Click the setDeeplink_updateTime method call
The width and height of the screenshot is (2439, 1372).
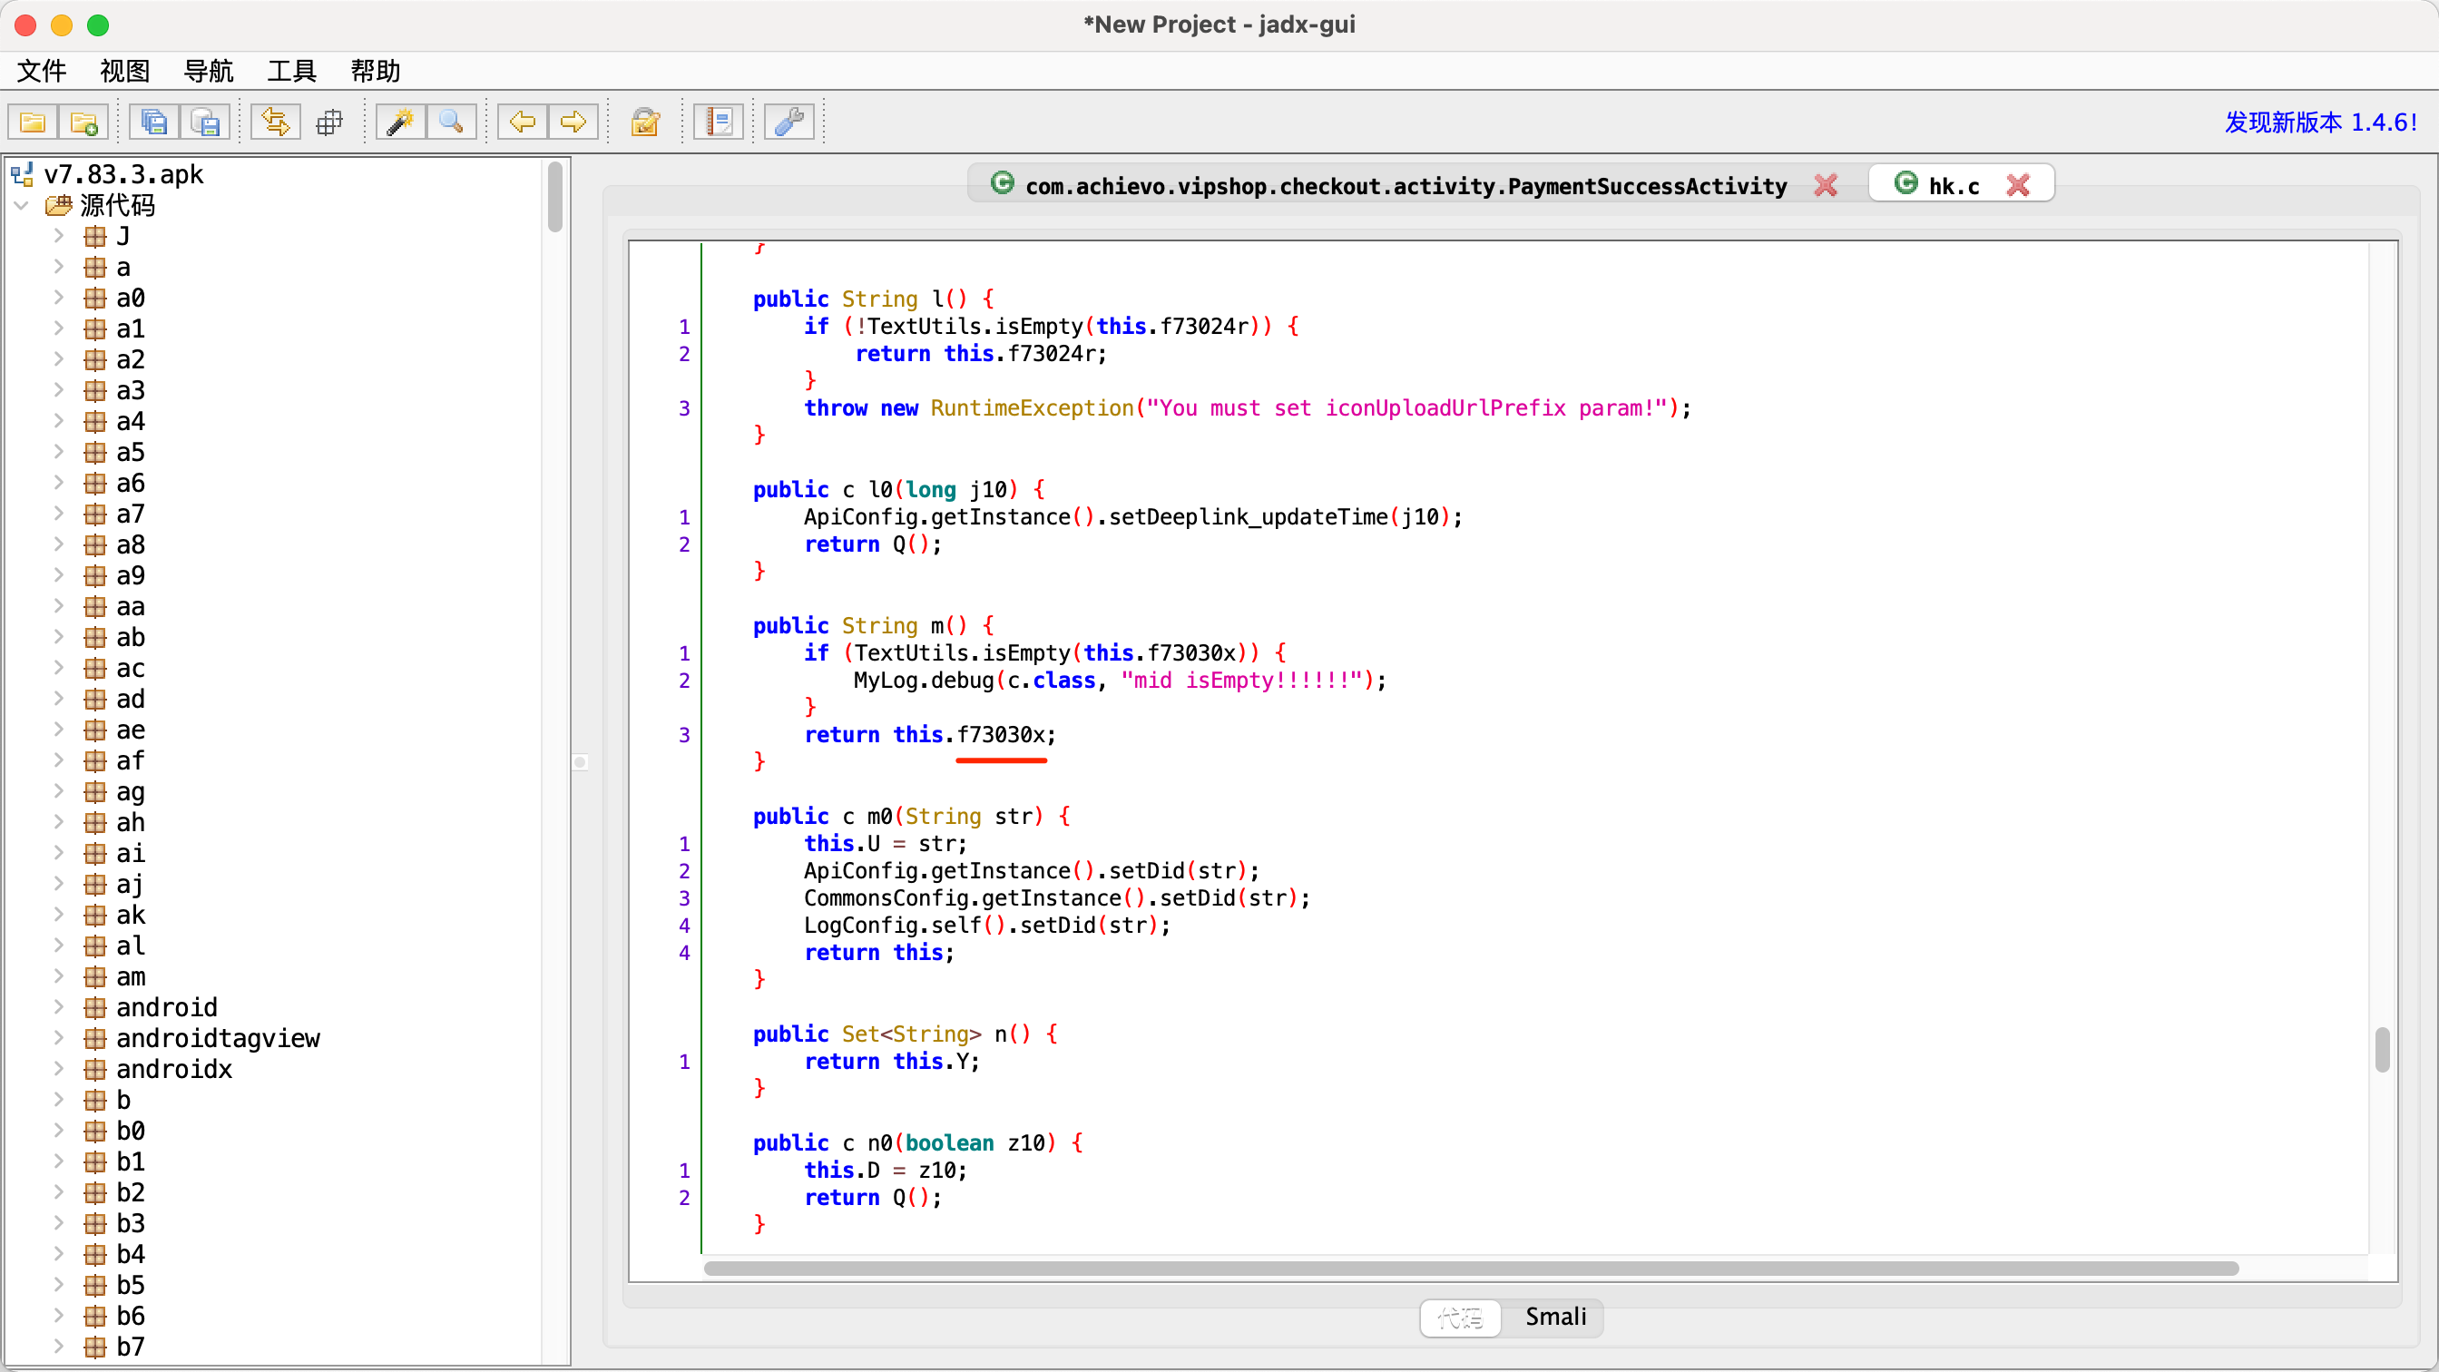[x=1248, y=516]
